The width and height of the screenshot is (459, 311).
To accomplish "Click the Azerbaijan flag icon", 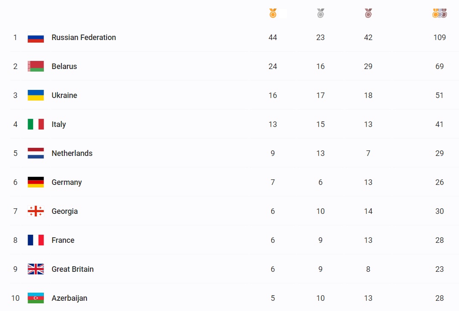I will coord(36,298).
